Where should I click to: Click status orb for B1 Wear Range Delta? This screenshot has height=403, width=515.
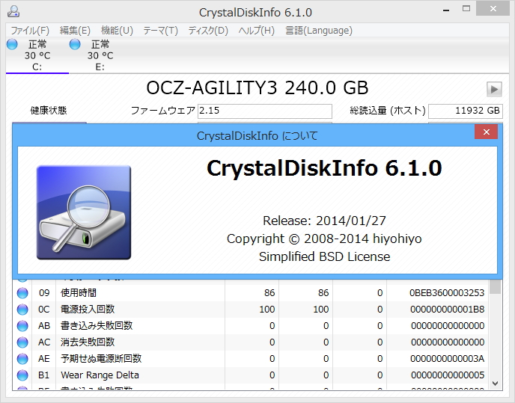pyautogui.click(x=22, y=375)
